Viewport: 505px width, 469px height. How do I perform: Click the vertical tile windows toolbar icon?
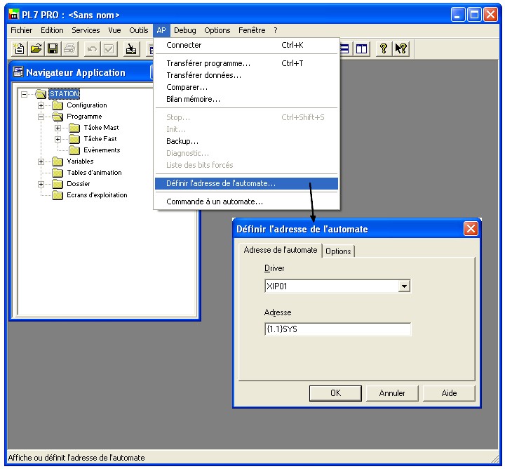coord(361,49)
